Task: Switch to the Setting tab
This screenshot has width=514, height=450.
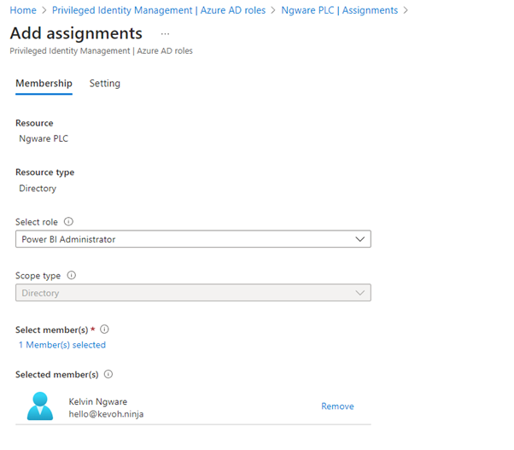Action: pyautogui.click(x=105, y=84)
